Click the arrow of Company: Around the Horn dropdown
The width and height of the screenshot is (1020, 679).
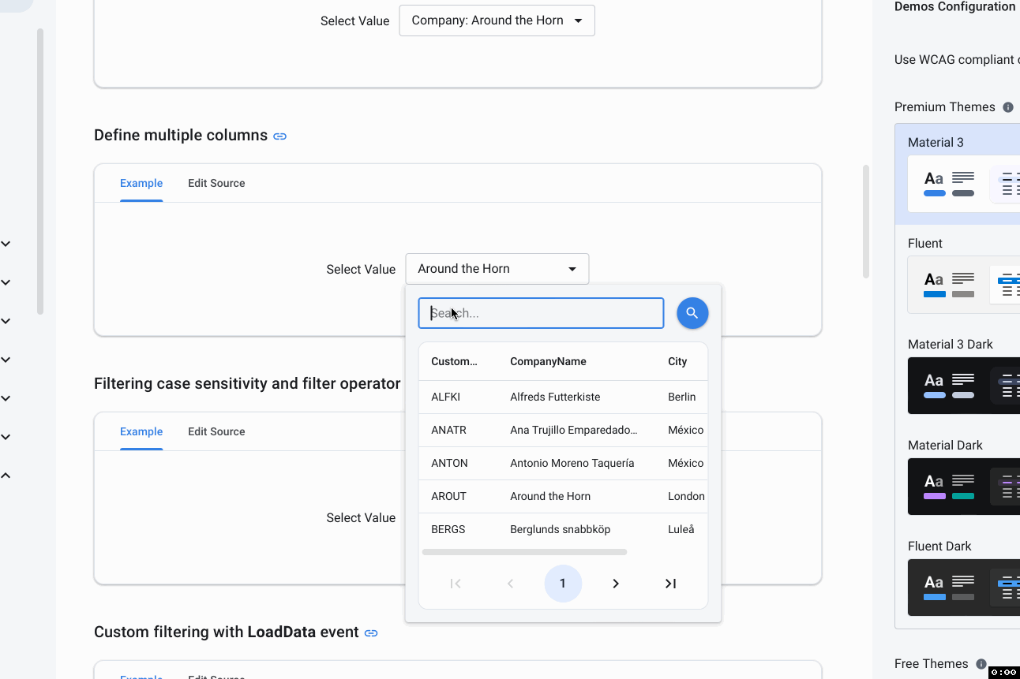coord(578,21)
